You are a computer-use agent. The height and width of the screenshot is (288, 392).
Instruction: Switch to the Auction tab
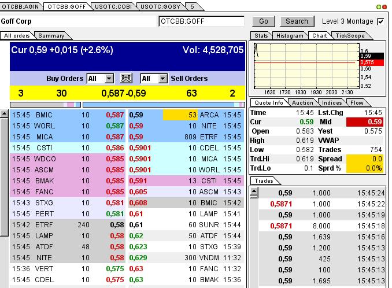(302, 103)
